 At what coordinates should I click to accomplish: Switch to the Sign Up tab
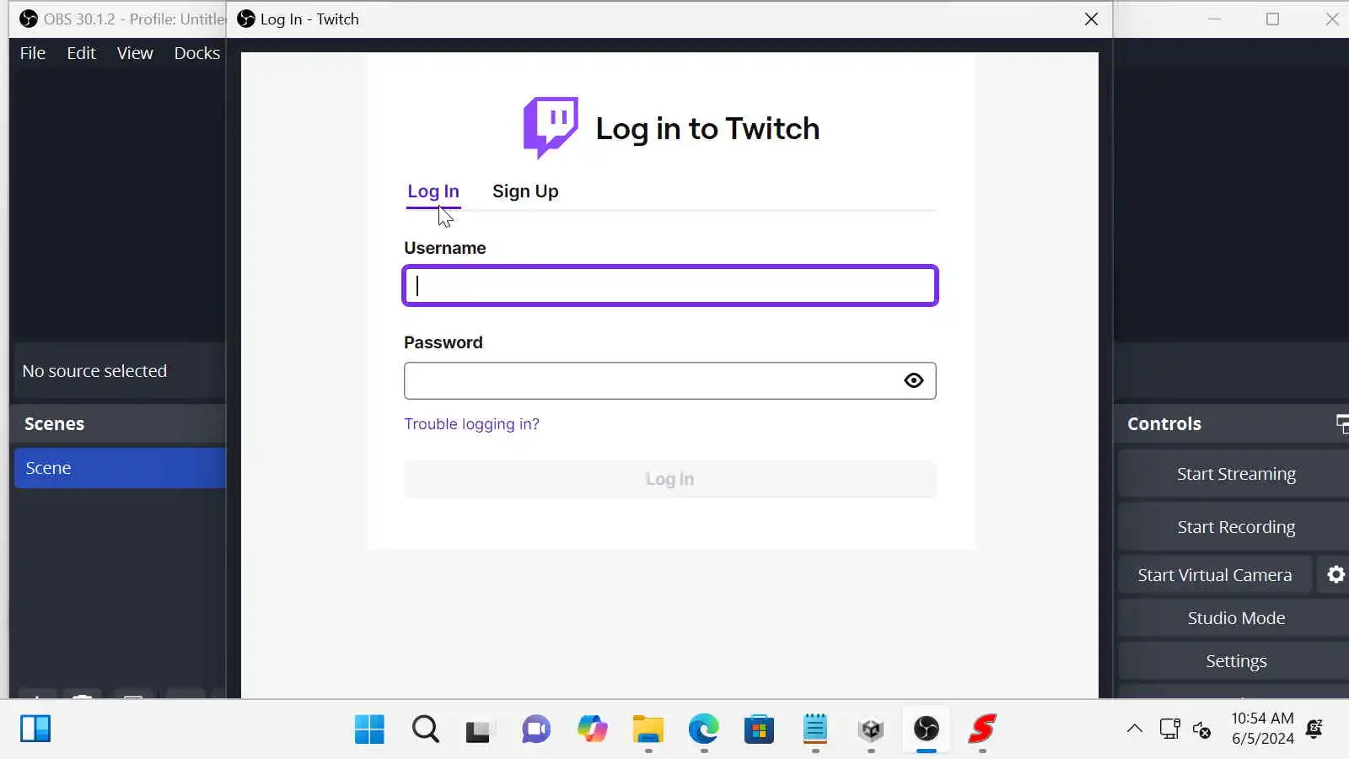[x=525, y=191]
